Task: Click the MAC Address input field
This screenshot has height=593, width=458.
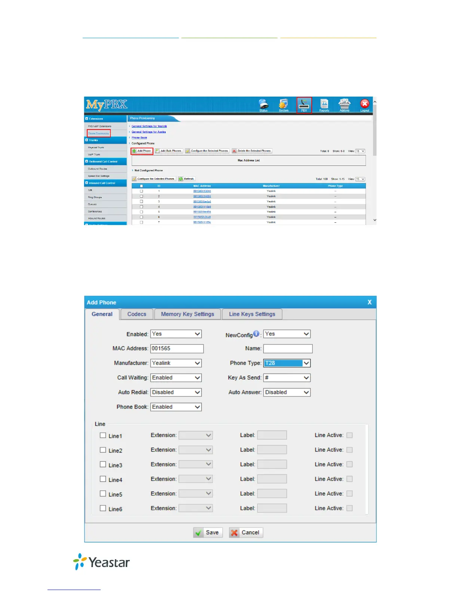Action: click(x=177, y=349)
